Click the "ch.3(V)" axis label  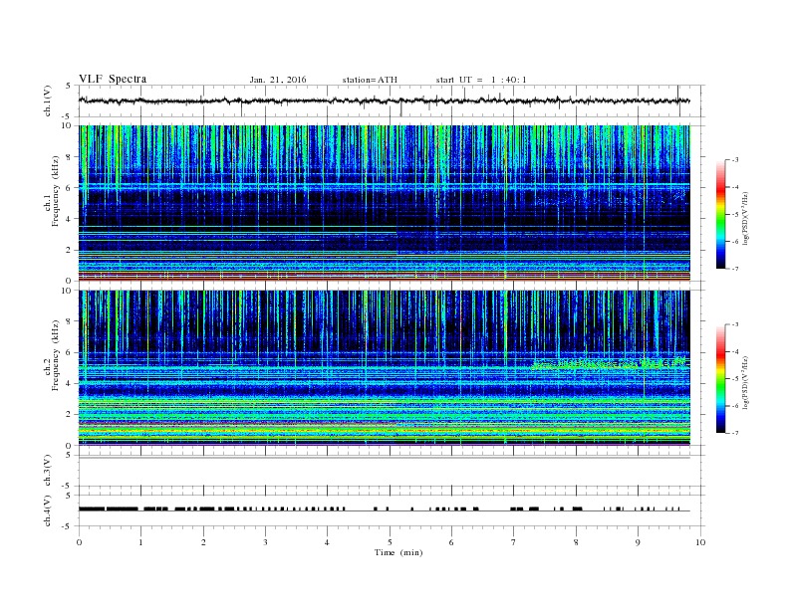[48, 471]
